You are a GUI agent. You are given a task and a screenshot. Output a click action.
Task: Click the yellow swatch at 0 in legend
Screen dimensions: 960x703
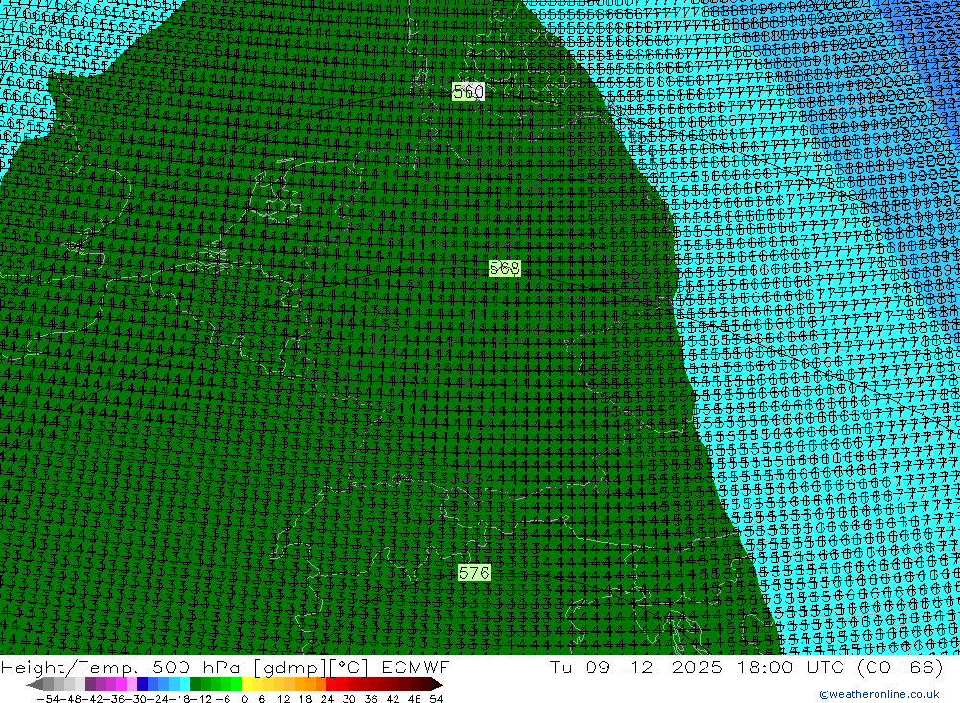[x=248, y=685]
